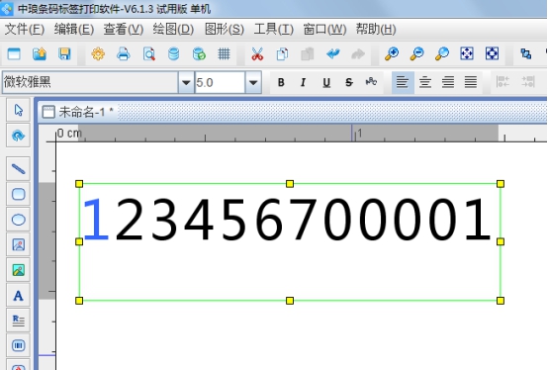
Task: Copy the selected object icon
Action: [282, 54]
